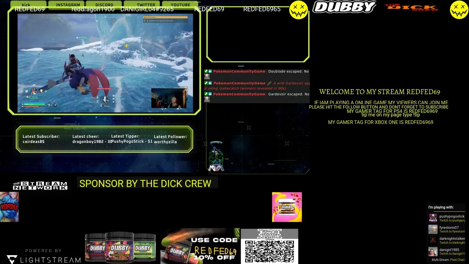Click the robot mascot sprite below the chat

point(216,157)
